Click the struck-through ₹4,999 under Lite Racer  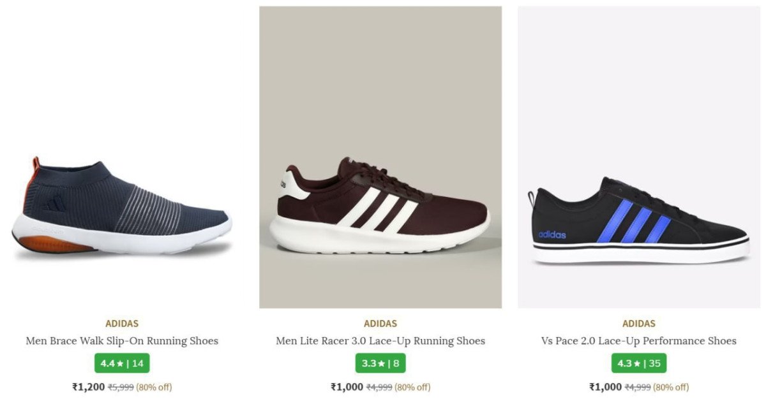(x=379, y=387)
